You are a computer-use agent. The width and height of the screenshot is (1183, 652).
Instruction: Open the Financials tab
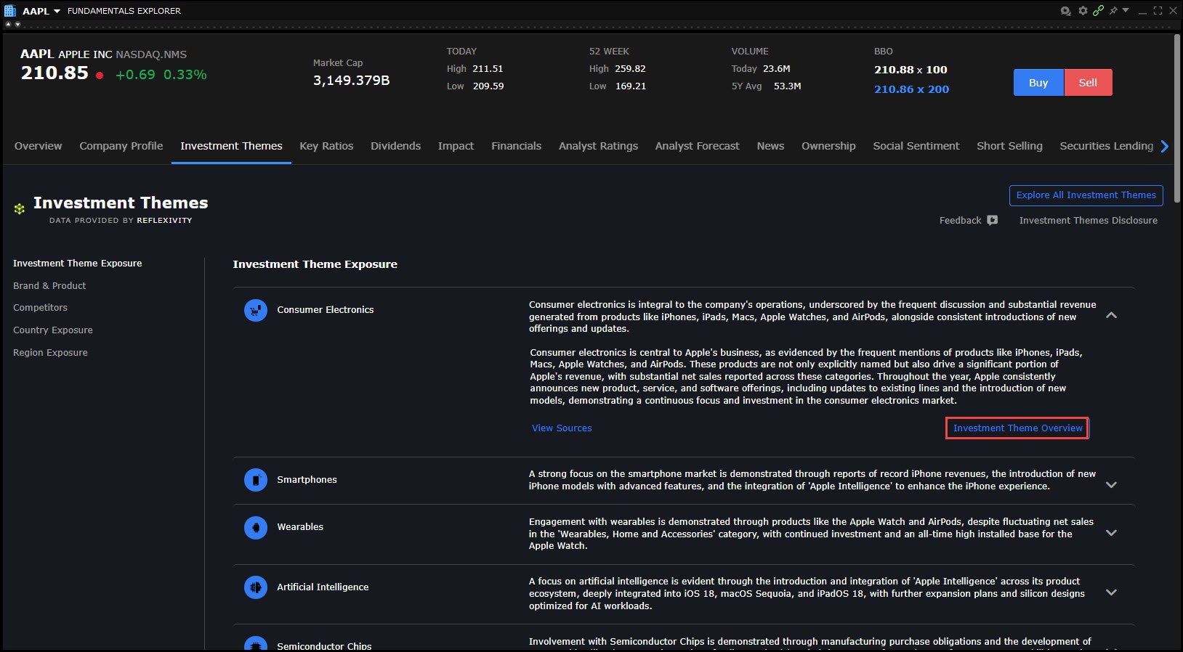517,146
